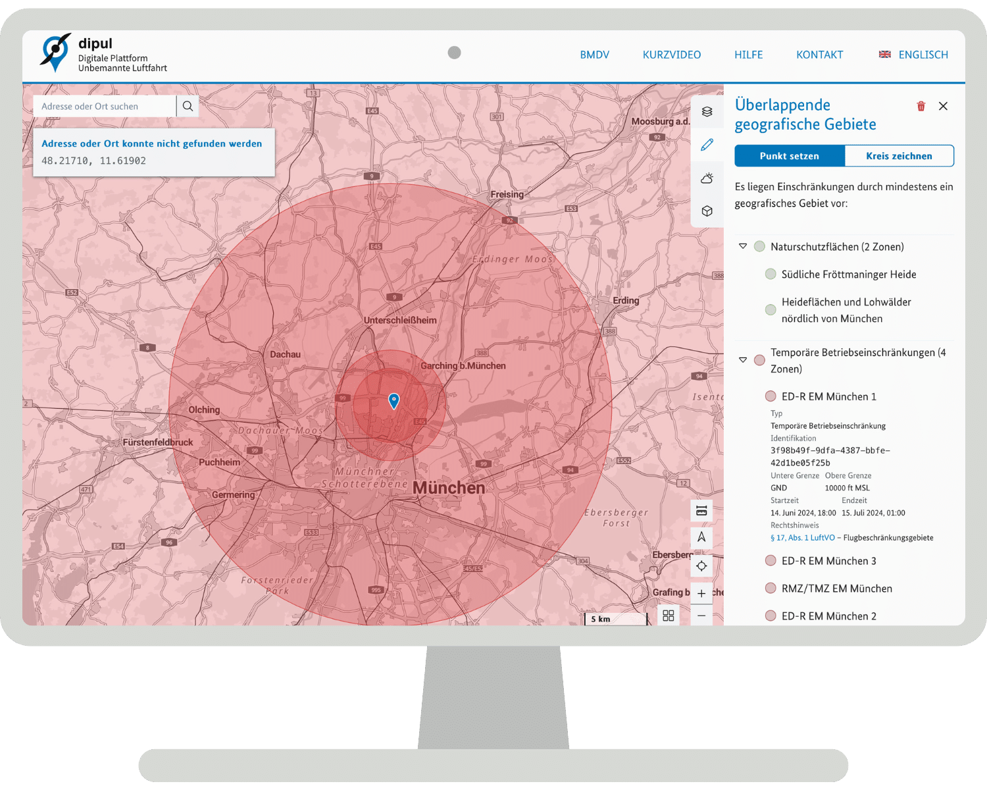Reset map orientation with north arrow

point(701,537)
